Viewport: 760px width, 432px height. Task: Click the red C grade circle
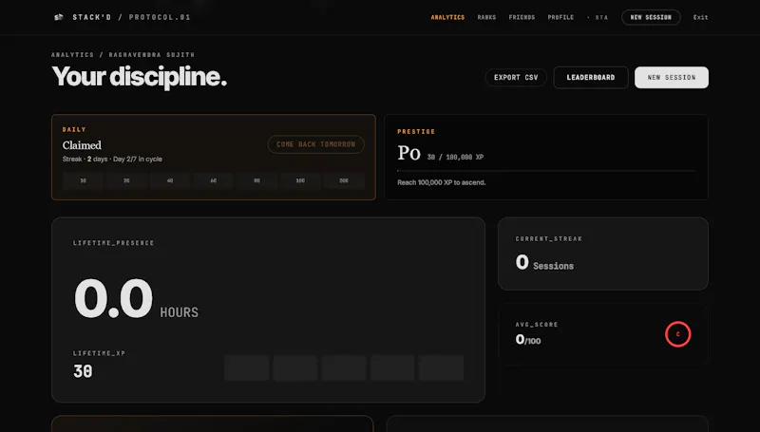tap(677, 334)
